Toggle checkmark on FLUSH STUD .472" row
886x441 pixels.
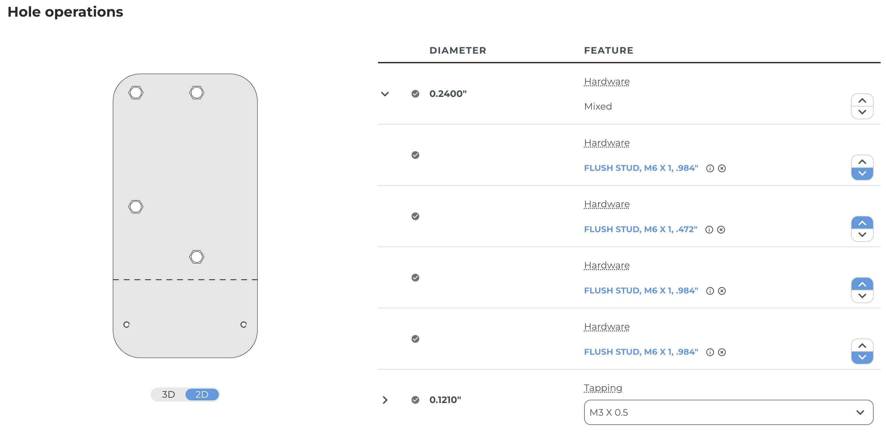pyautogui.click(x=415, y=217)
